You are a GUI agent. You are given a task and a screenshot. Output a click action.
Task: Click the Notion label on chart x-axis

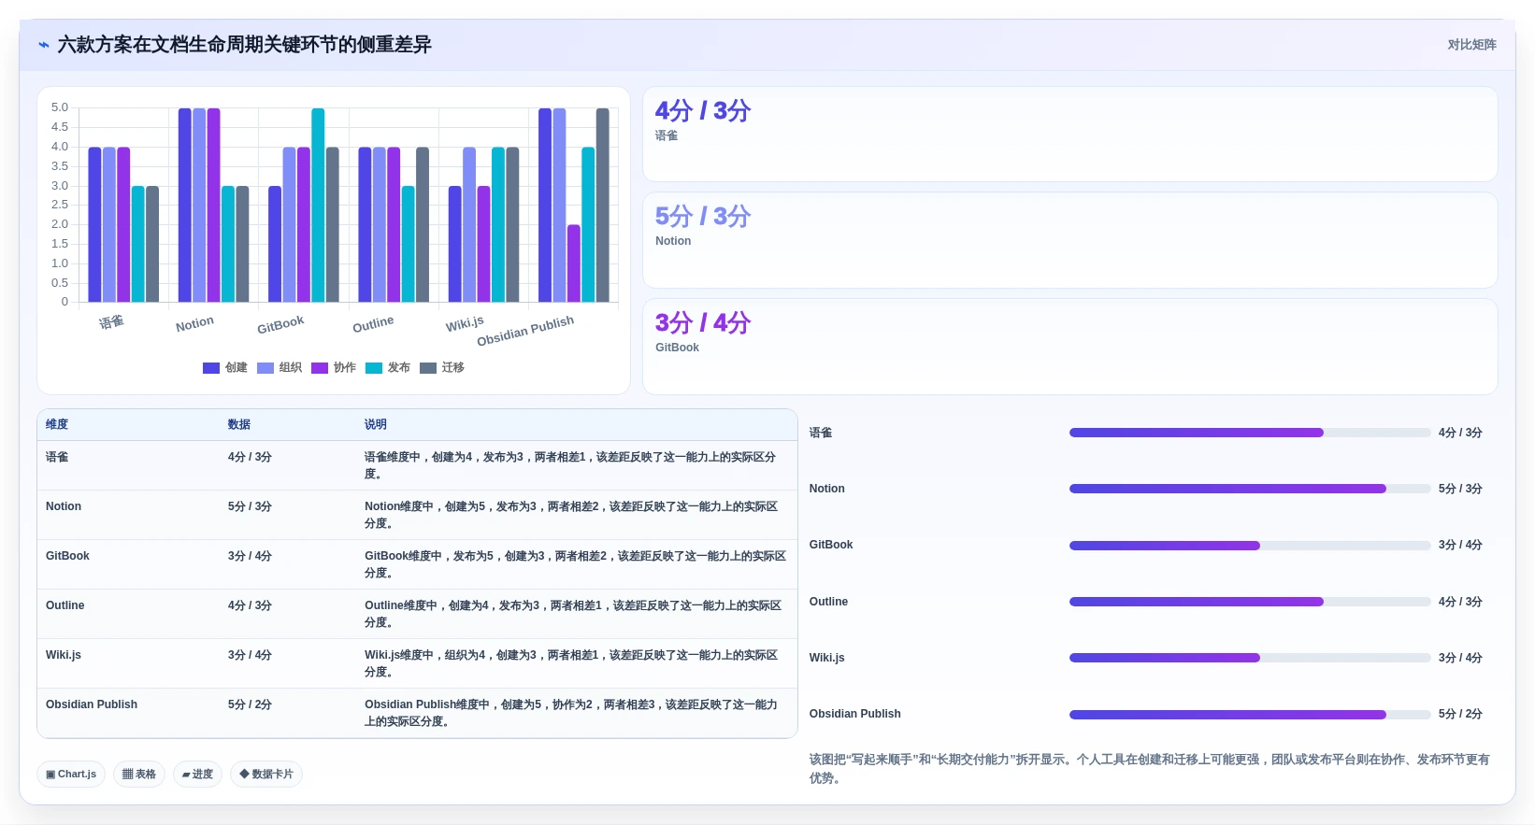tap(194, 324)
